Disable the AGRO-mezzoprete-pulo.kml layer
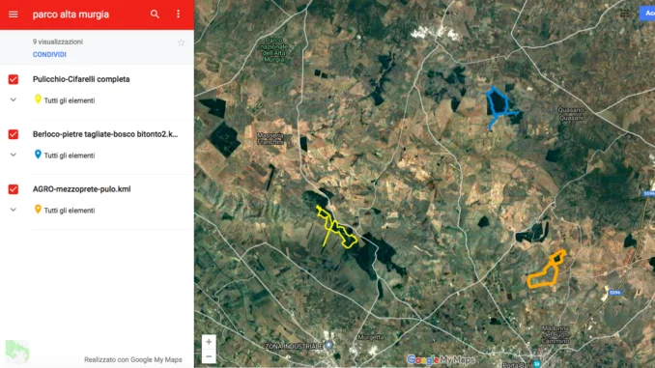This screenshot has height=368, width=655. (14, 189)
